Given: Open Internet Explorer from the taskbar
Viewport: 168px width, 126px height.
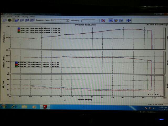Looking at the screenshot, I should coord(14,107).
